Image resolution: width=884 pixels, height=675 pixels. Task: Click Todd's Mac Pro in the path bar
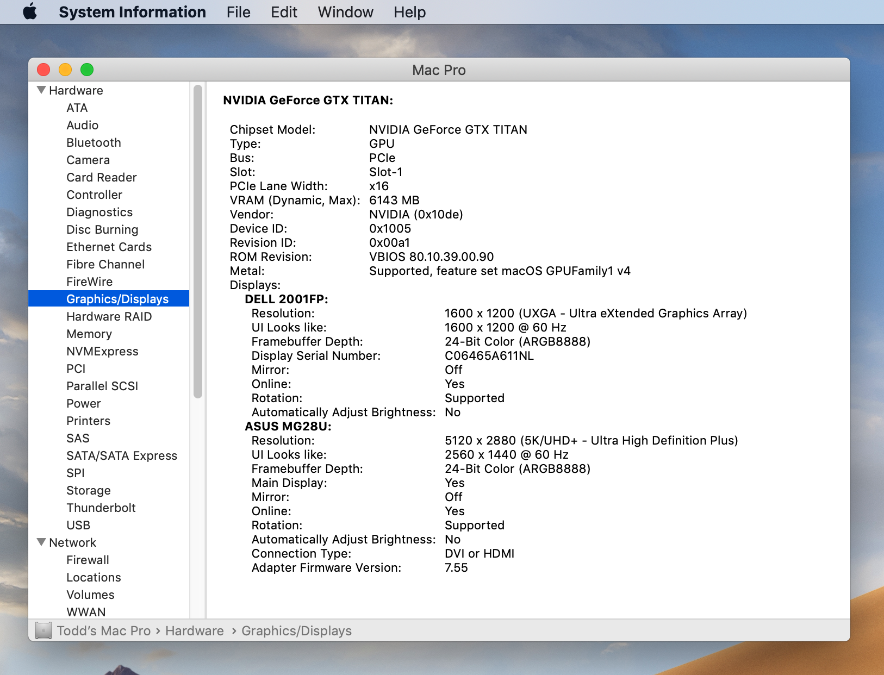(x=104, y=630)
